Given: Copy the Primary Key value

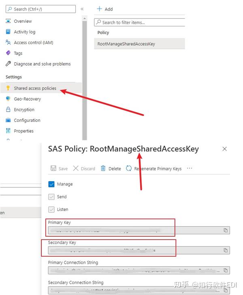Looking at the screenshot, I should tap(226, 230).
